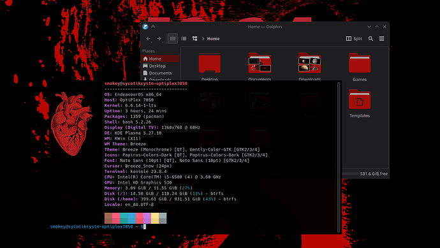The width and height of the screenshot is (440, 248).
Task: Click the 'GPU: Intel HD Graphics 530' line
Action: (138, 182)
